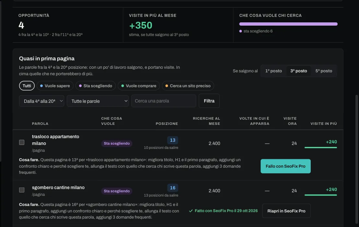359x227 pixels.
Task: Filter by Cerca un sito preciso
Action: tap(188, 86)
